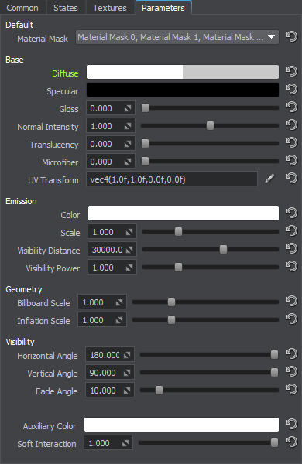Reset the Material Mask parameter
This screenshot has width=302, height=464.
291,36
